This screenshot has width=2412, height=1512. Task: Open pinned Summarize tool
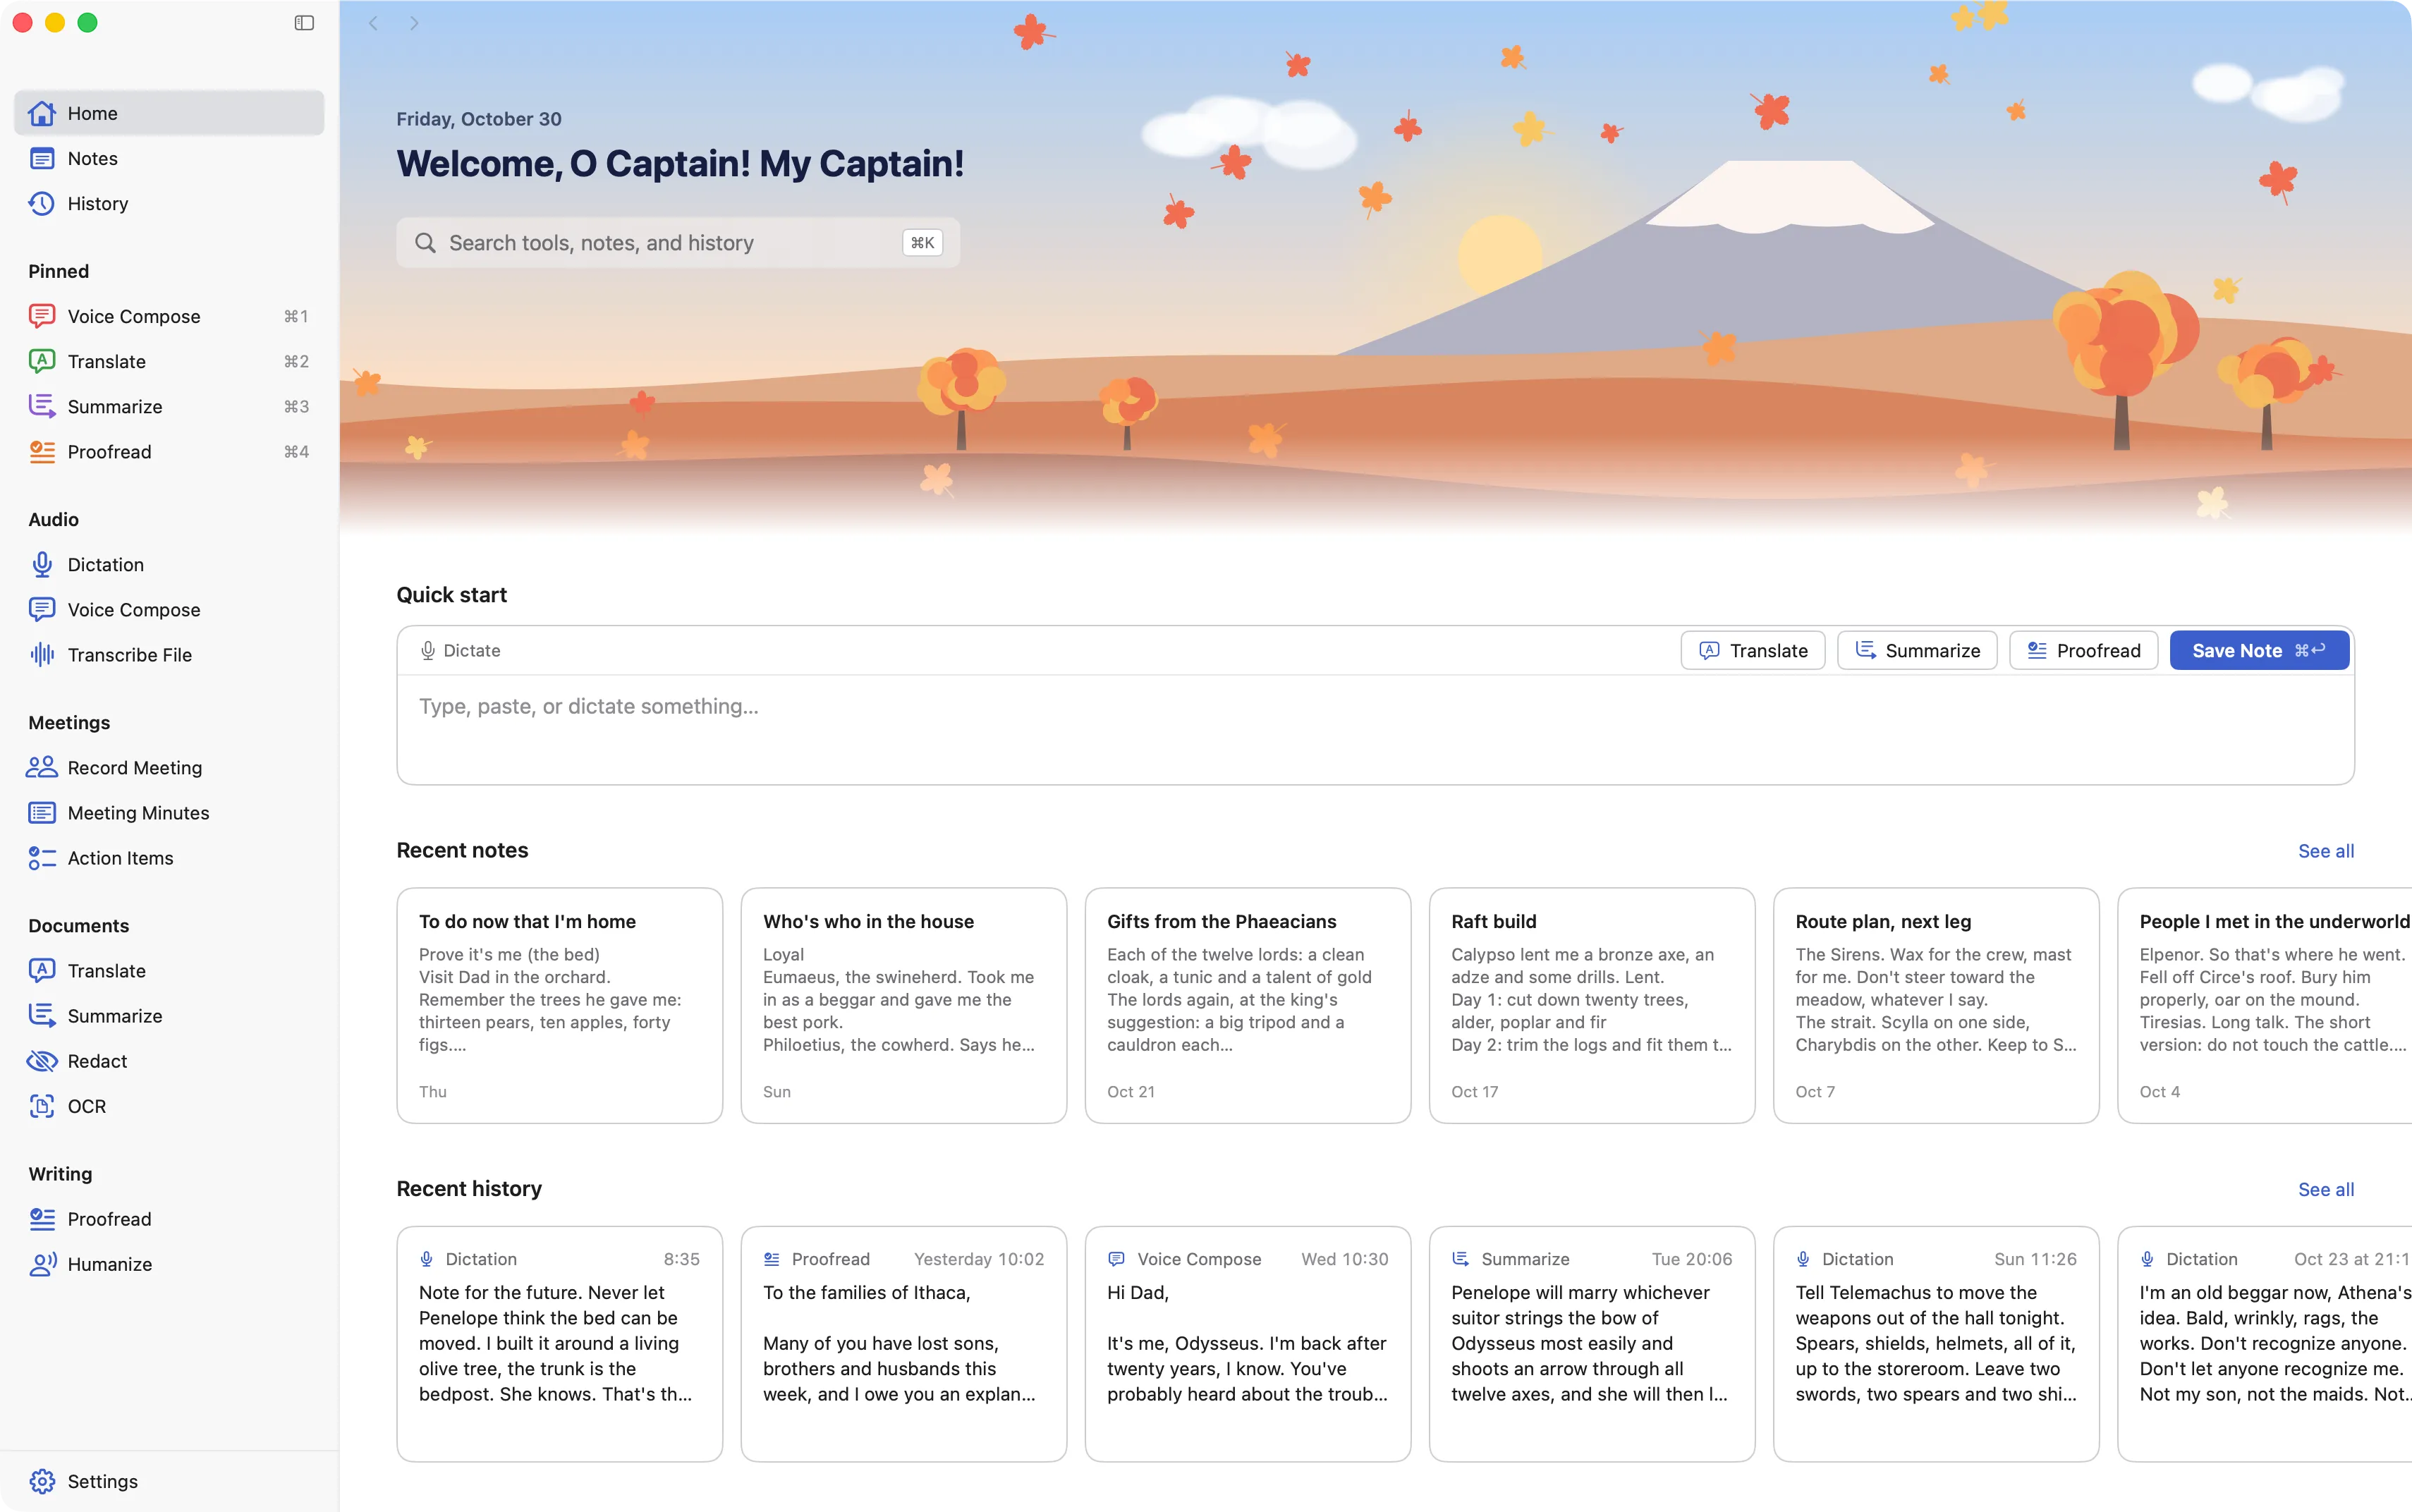[x=169, y=406]
